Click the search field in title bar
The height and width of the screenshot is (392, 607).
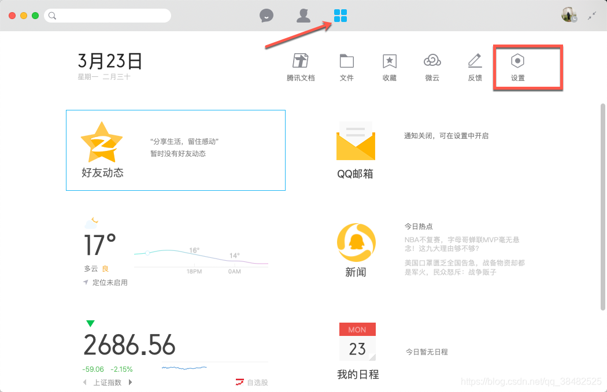click(108, 16)
